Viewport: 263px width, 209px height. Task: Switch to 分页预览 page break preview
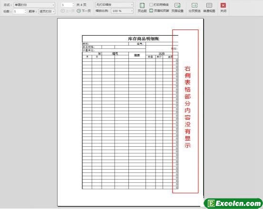(x=195, y=8)
